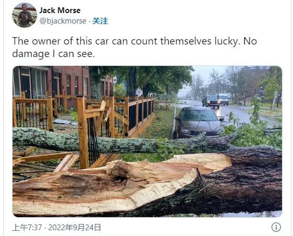Screen dimensions: 293x236
Task: Click the dot separator before 关注
Action: pyautogui.click(x=89, y=21)
